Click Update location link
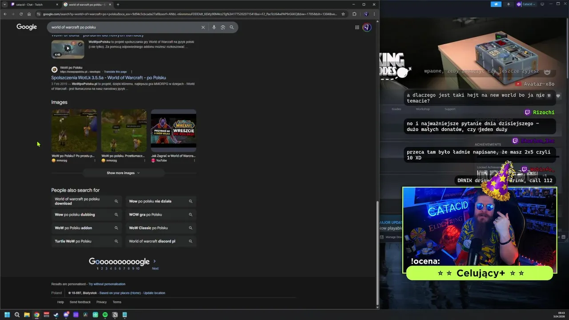 154,293
